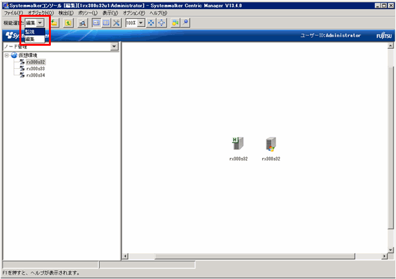The image size is (396, 279).
Task: Click the horizontal scrollbar thumb
Action: coord(254,256)
